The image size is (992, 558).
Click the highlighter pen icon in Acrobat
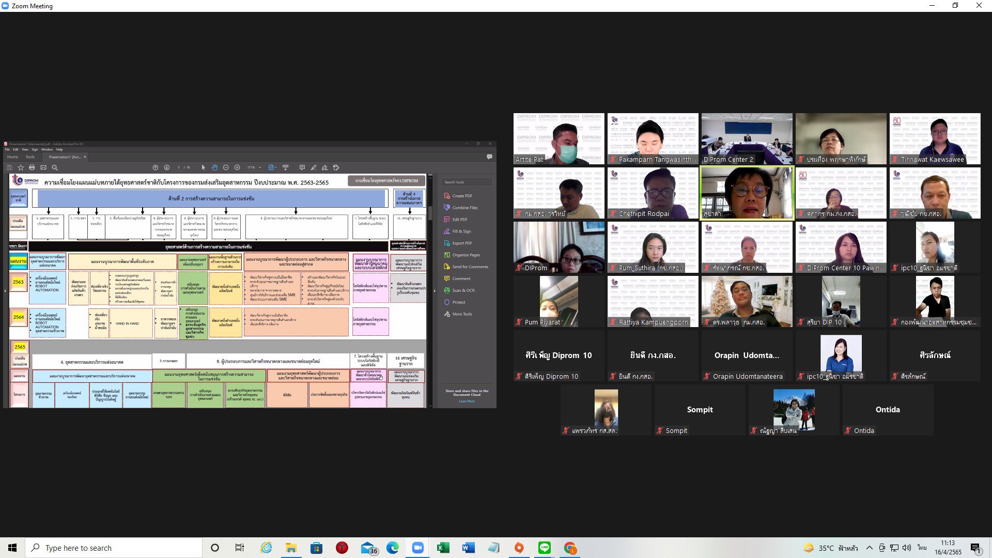click(313, 167)
